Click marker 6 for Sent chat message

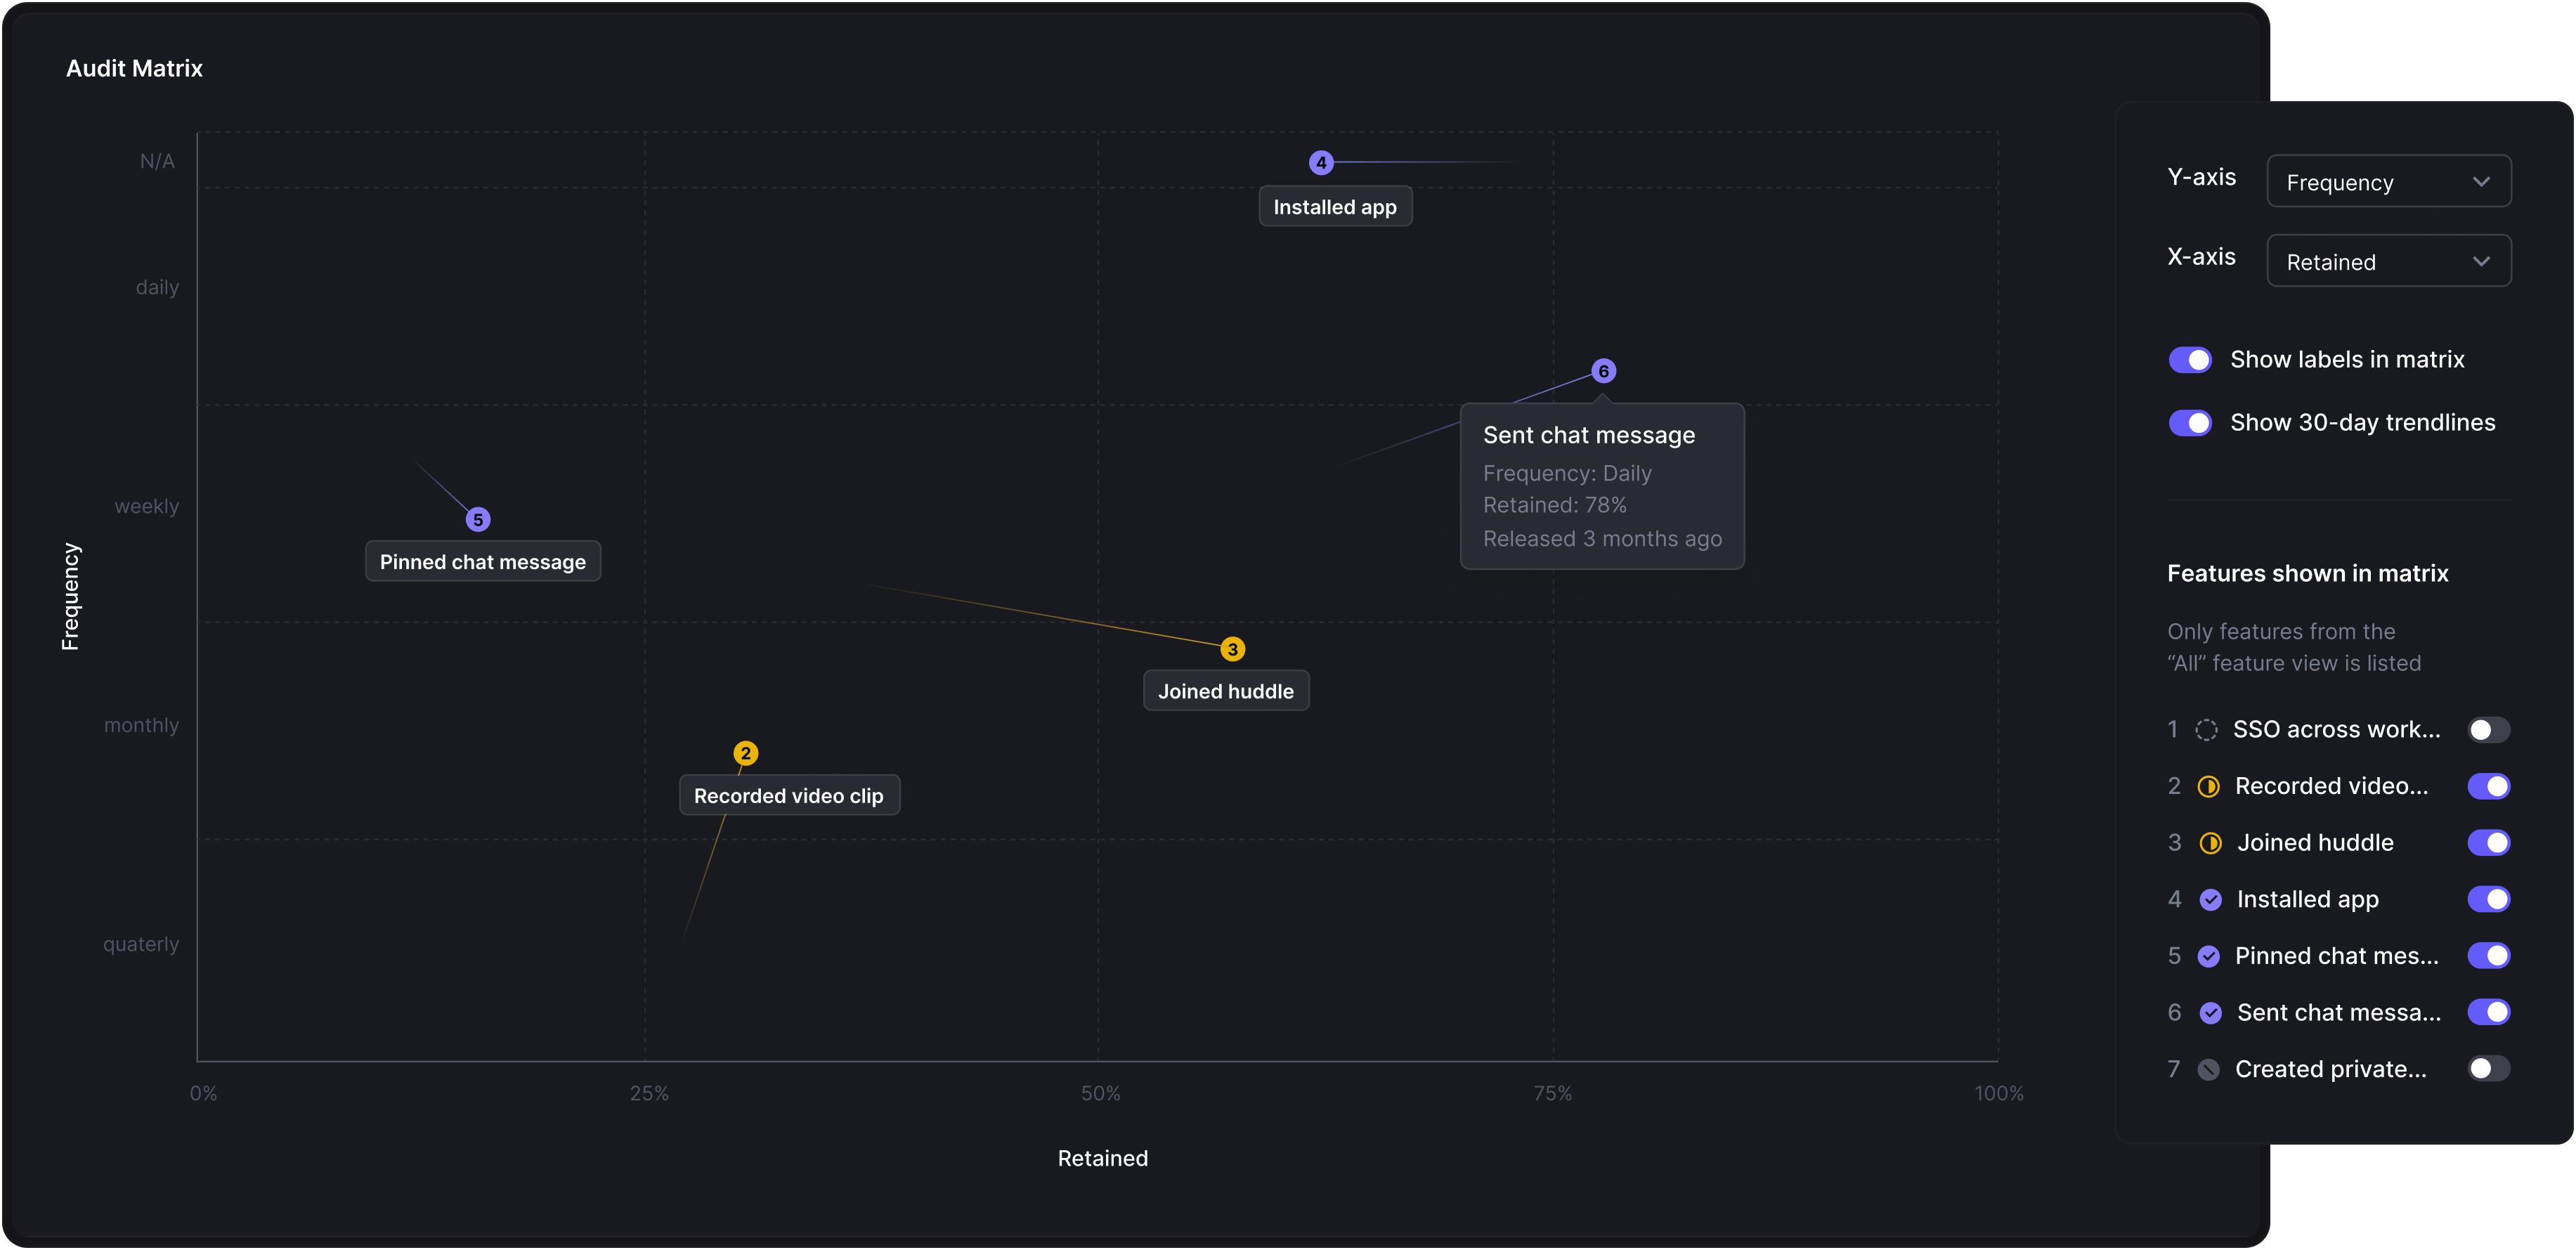click(1603, 371)
